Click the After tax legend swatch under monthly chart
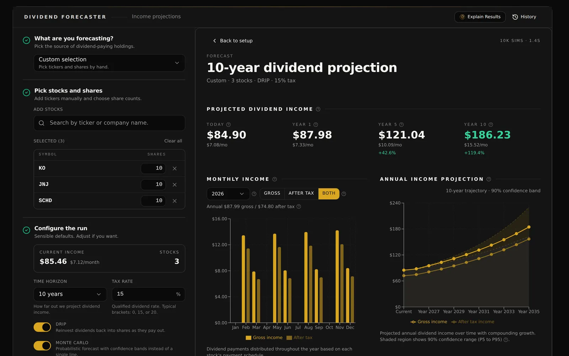The width and height of the screenshot is (569, 356). [289, 338]
